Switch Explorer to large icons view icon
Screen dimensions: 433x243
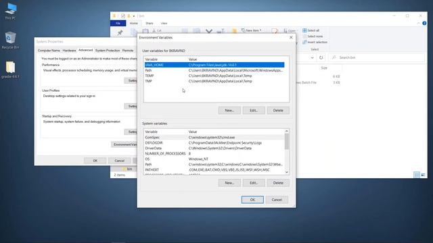click(x=423, y=175)
